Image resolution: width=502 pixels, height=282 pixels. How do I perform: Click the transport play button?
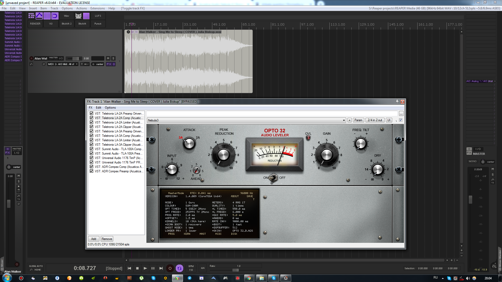(145, 268)
